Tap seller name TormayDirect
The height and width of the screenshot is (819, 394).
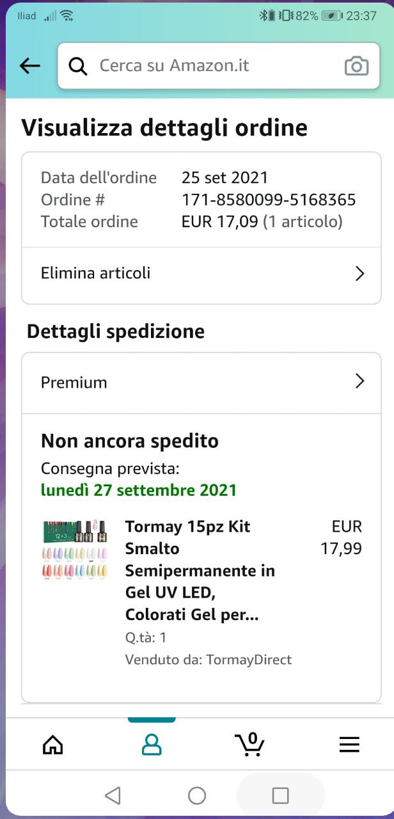249,660
